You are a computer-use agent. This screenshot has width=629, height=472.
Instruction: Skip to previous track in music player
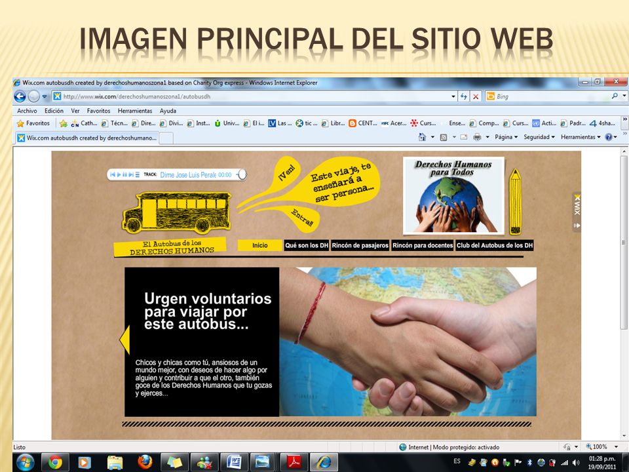[113, 174]
